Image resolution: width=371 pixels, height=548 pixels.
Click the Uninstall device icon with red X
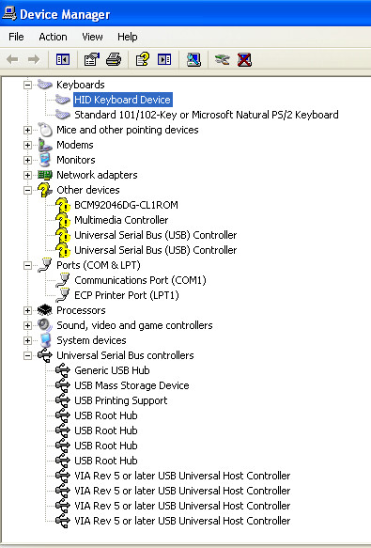pyautogui.click(x=244, y=59)
